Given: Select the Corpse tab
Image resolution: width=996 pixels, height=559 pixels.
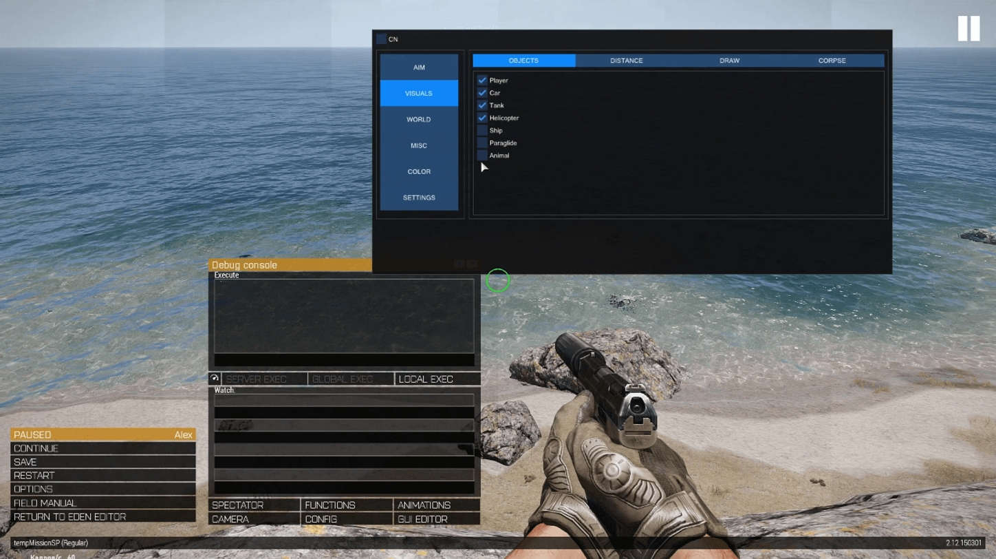Looking at the screenshot, I should click(832, 61).
